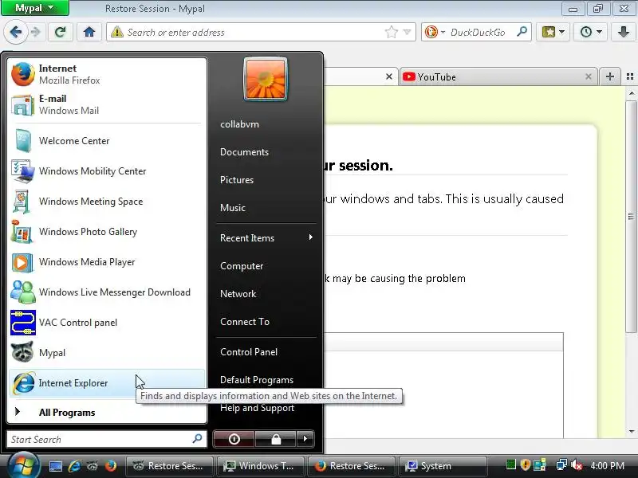638x478 pixels.
Task: Open a new tab with plus button
Action: click(x=609, y=76)
